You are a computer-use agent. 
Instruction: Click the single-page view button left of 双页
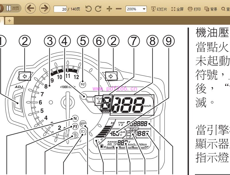[x=1, y=9]
